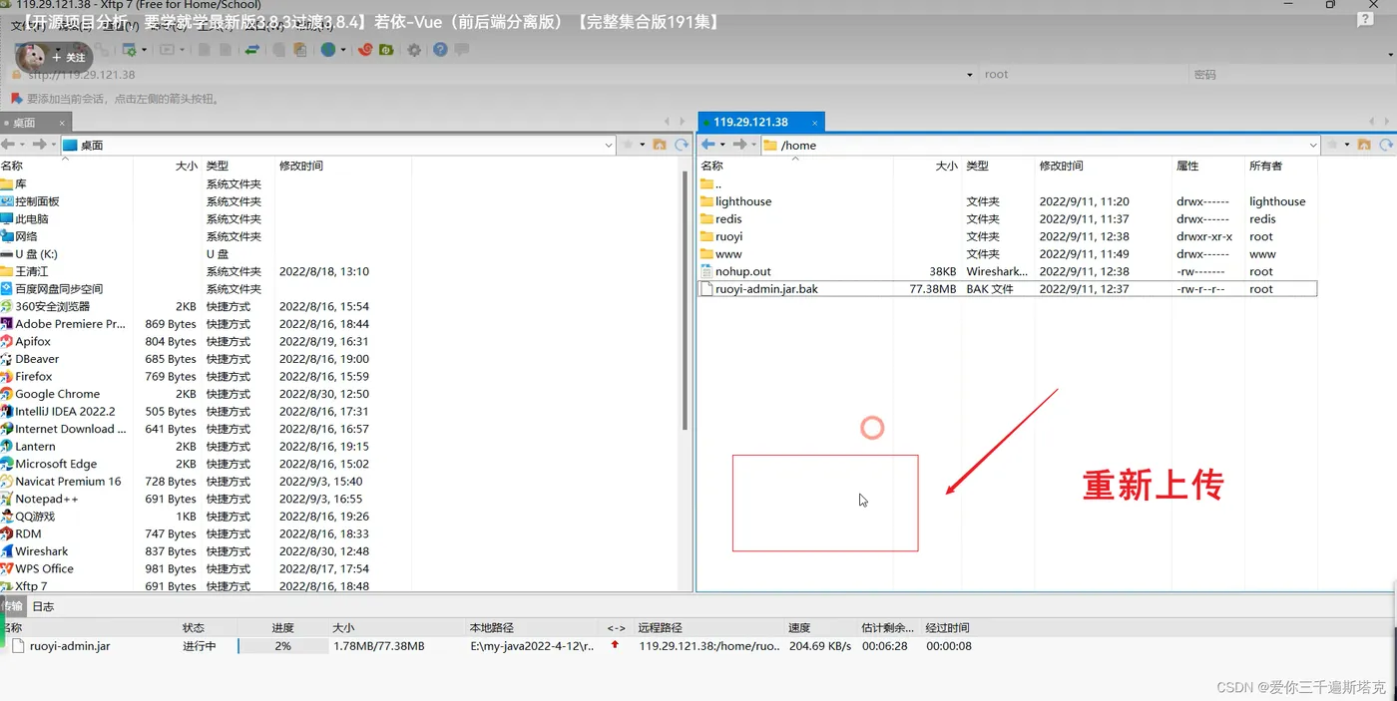Click the root username field

tap(1083, 75)
